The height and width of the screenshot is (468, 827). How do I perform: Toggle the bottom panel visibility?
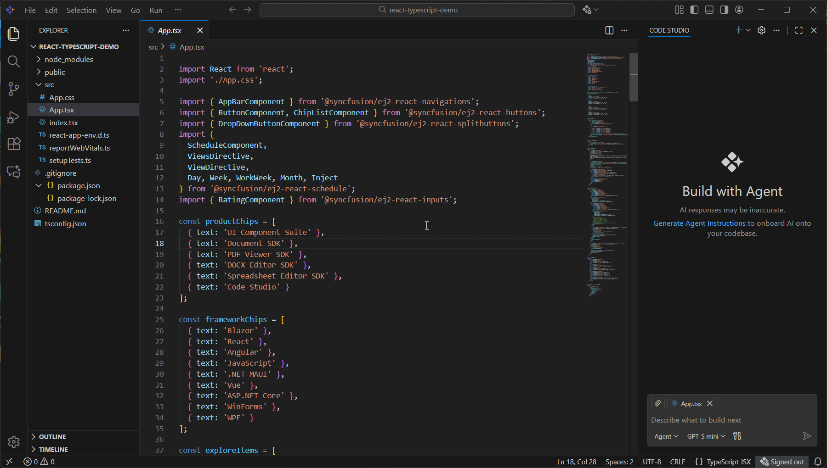[709, 10]
